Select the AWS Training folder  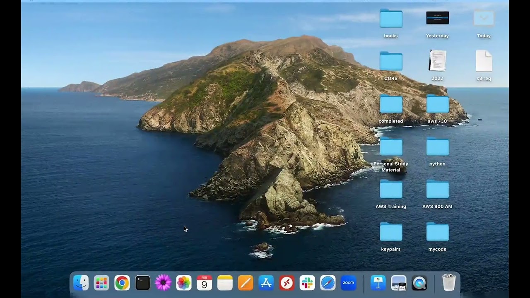(391, 190)
